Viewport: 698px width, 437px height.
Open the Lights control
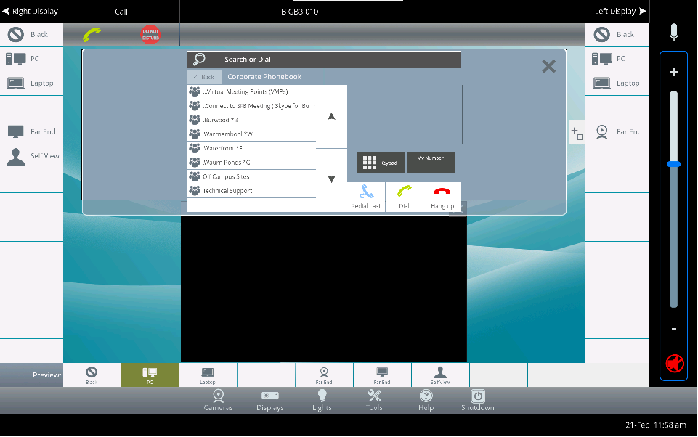coord(322,399)
